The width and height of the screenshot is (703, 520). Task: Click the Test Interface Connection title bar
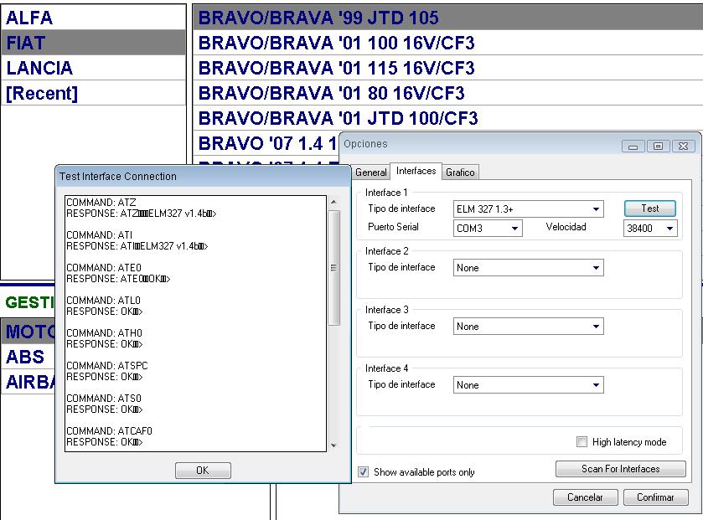[203, 177]
